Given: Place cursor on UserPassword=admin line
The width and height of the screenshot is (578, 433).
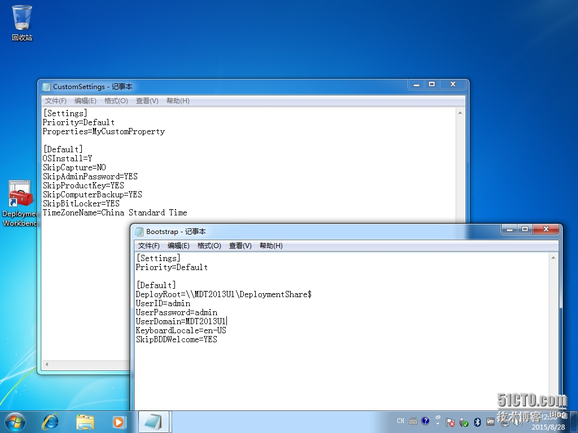Looking at the screenshot, I should coord(177,312).
